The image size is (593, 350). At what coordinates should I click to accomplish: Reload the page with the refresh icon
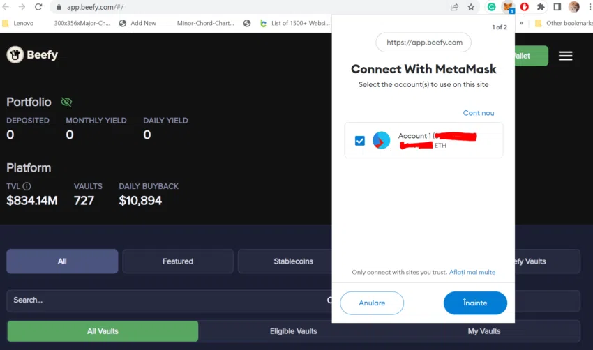click(x=38, y=7)
